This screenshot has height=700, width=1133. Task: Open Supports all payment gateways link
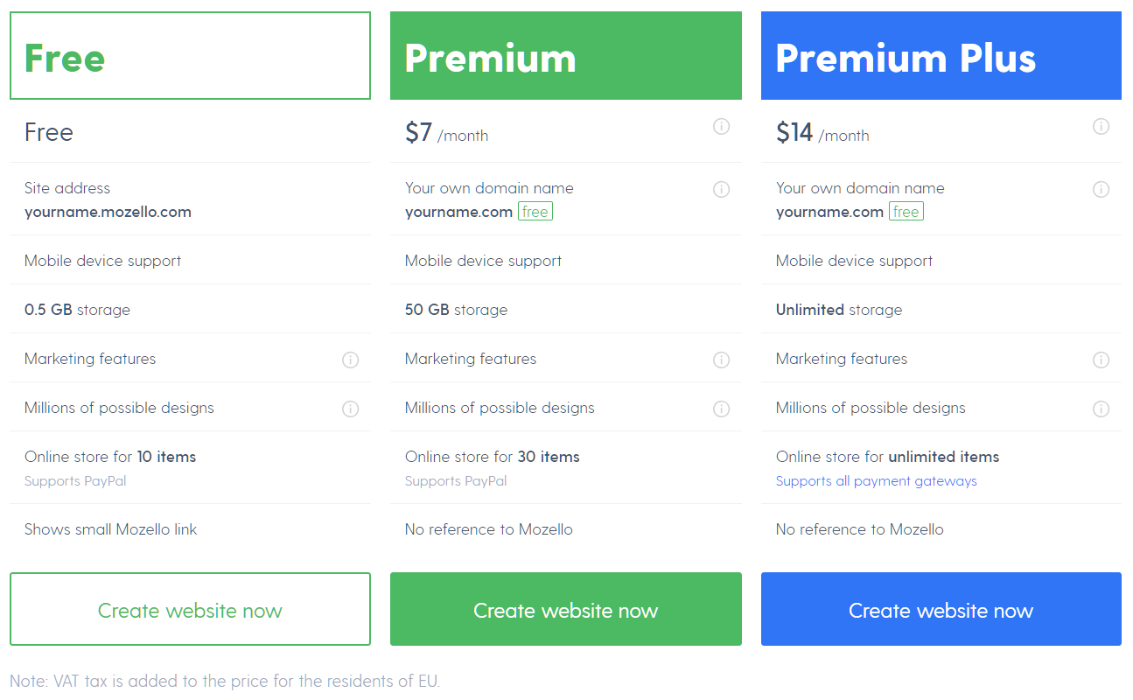click(x=876, y=481)
